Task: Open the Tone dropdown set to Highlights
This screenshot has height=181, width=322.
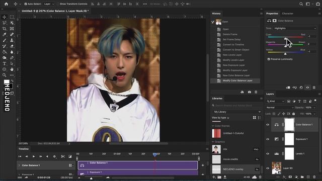Action: pyautogui.click(x=295, y=28)
